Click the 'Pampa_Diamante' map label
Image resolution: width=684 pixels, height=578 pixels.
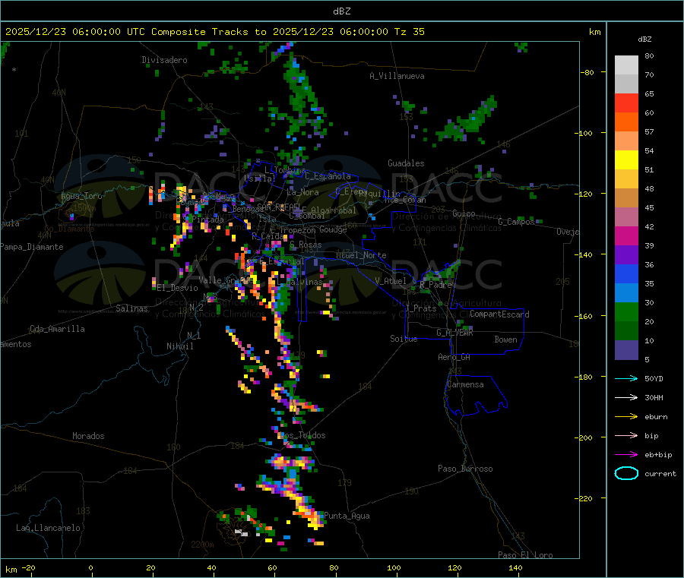click(x=31, y=247)
